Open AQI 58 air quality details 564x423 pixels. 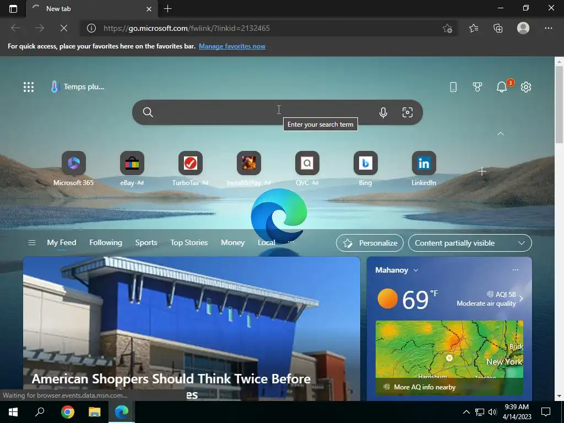pyautogui.click(x=489, y=299)
